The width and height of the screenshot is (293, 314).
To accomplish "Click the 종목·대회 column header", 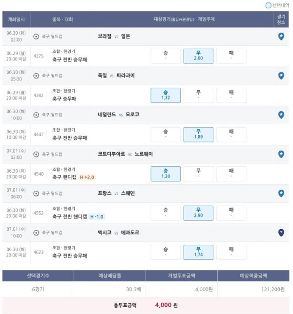I will [x=63, y=20].
